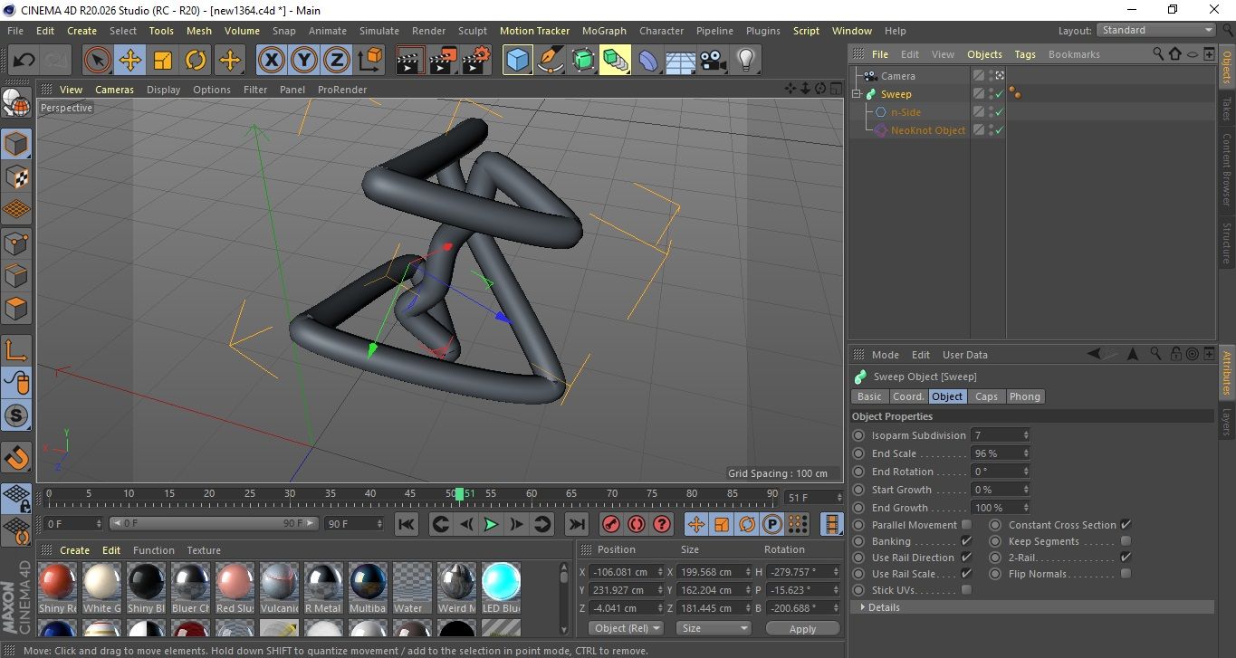The width and height of the screenshot is (1236, 658).
Task: Open the Plugins menu
Action: click(762, 31)
